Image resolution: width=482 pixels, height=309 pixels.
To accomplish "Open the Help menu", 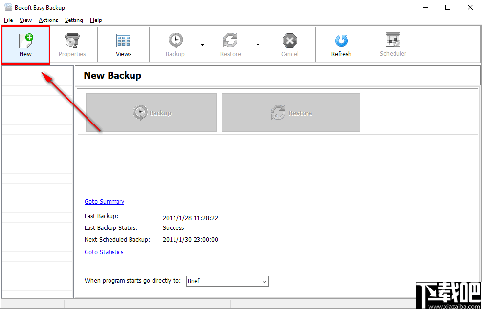I will 96,20.
